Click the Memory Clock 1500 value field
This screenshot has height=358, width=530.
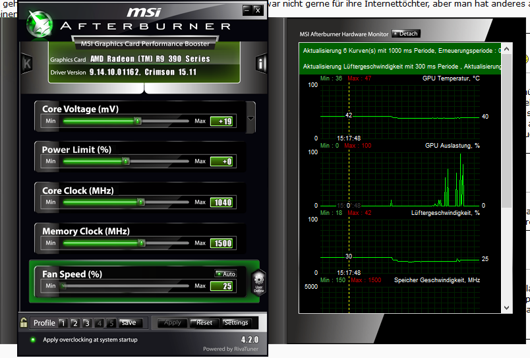coord(221,243)
